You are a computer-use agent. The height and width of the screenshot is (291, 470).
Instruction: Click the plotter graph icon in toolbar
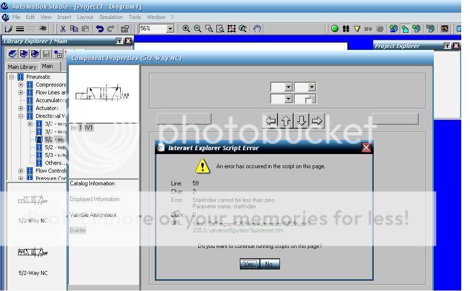pos(445,29)
